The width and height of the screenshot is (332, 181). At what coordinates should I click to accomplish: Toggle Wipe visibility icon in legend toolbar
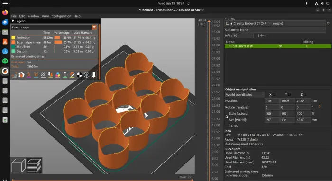pos(22,75)
